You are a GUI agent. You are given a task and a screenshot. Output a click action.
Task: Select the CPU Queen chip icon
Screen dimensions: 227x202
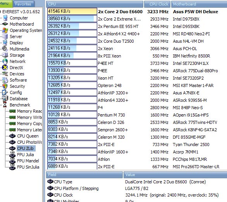pyautogui.click(x=12, y=136)
